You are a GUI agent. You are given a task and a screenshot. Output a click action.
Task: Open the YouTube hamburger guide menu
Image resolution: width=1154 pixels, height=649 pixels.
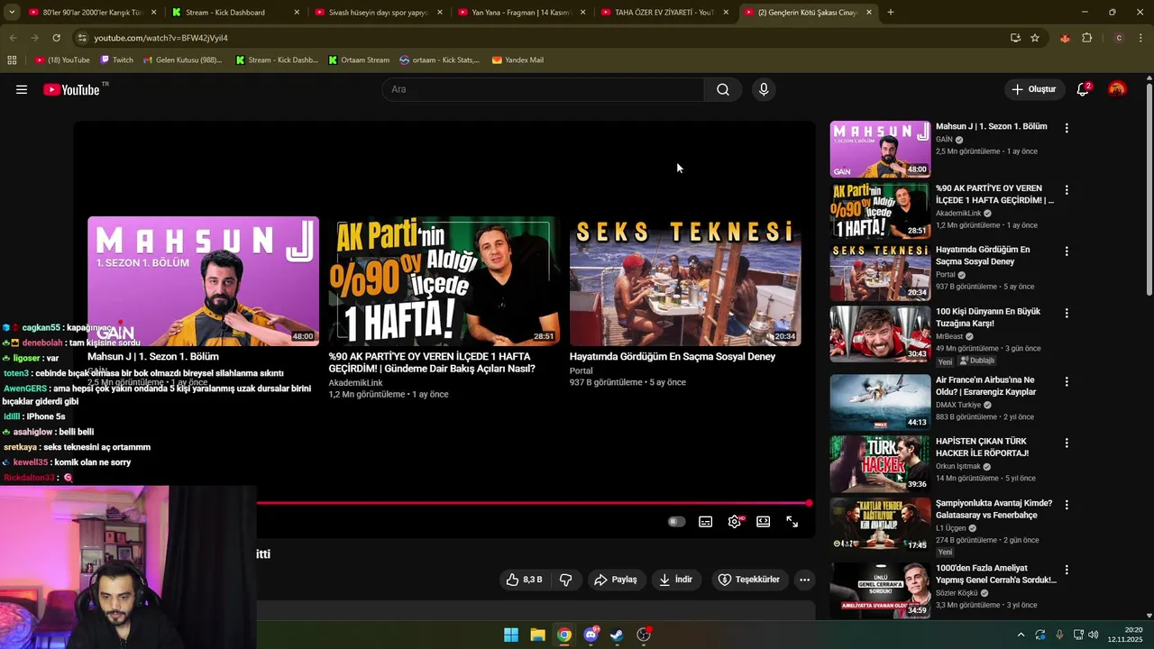pos(22,89)
